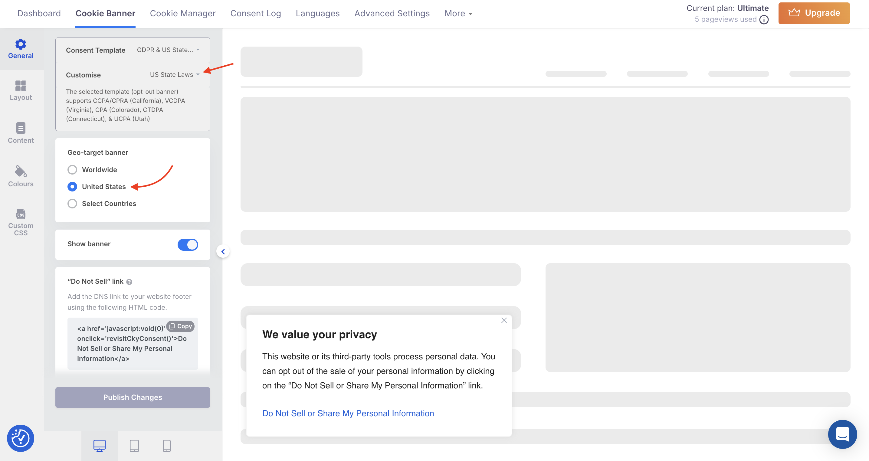The height and width of the screenshot is (461, 869).
Task: Open the US State Laws Customise dropdown
Action: 174,74
